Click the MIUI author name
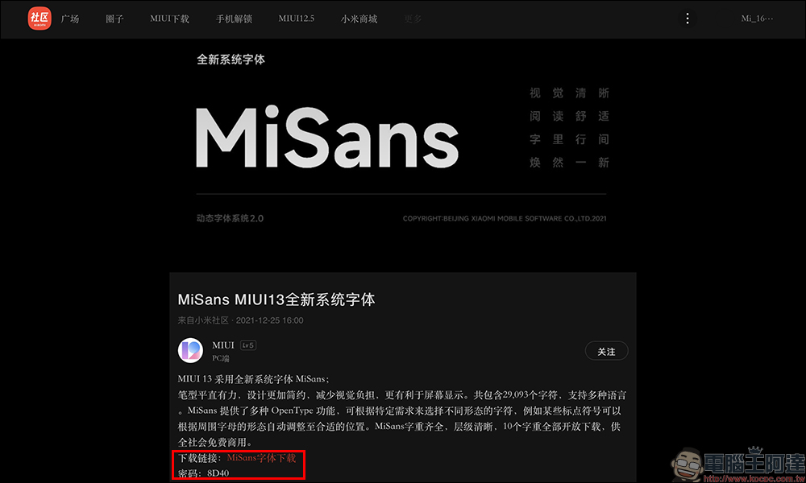The image size is (806, 483). click(x=223, y=345)
